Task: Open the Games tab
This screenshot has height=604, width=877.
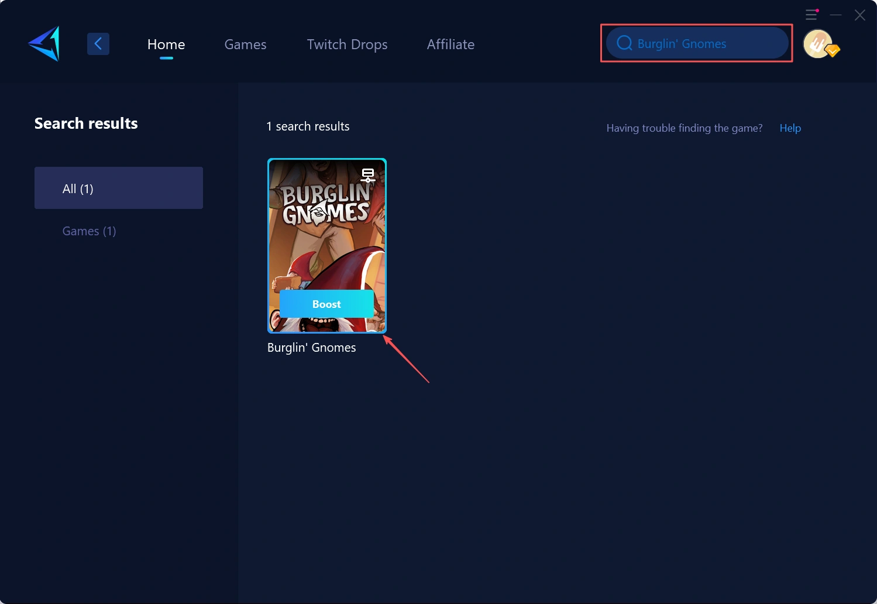Action: point(245,44)
